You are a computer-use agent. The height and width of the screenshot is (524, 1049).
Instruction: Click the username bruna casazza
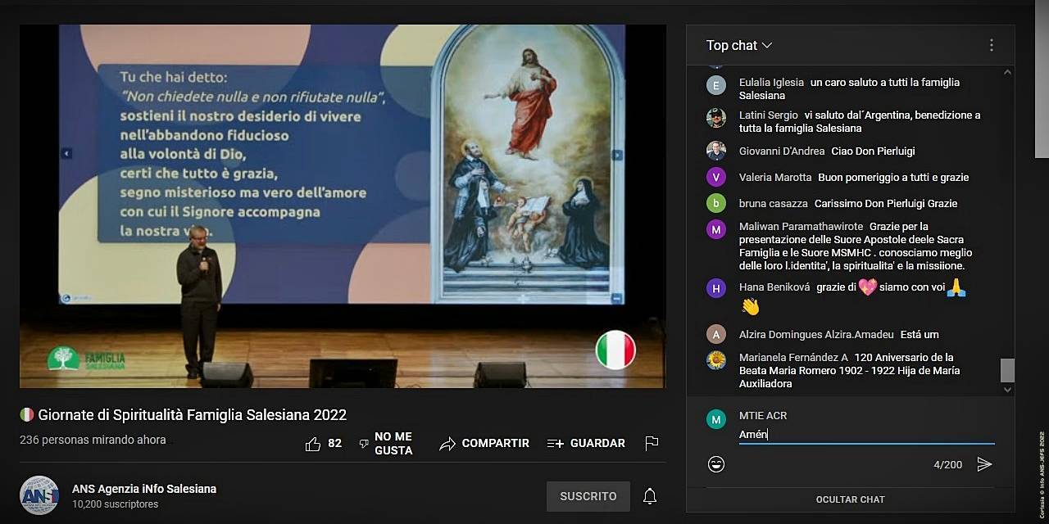[774, 204]
